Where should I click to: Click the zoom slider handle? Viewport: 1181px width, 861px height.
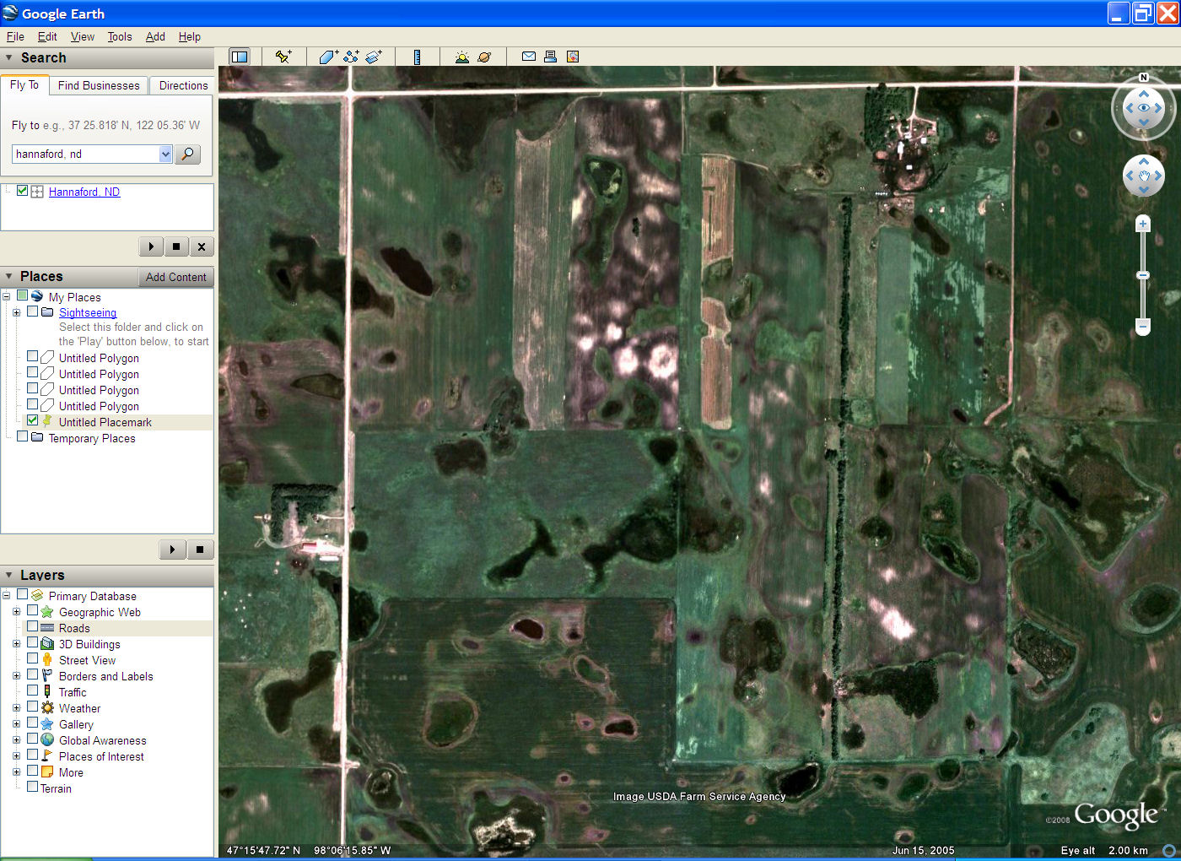(1143, 275)
